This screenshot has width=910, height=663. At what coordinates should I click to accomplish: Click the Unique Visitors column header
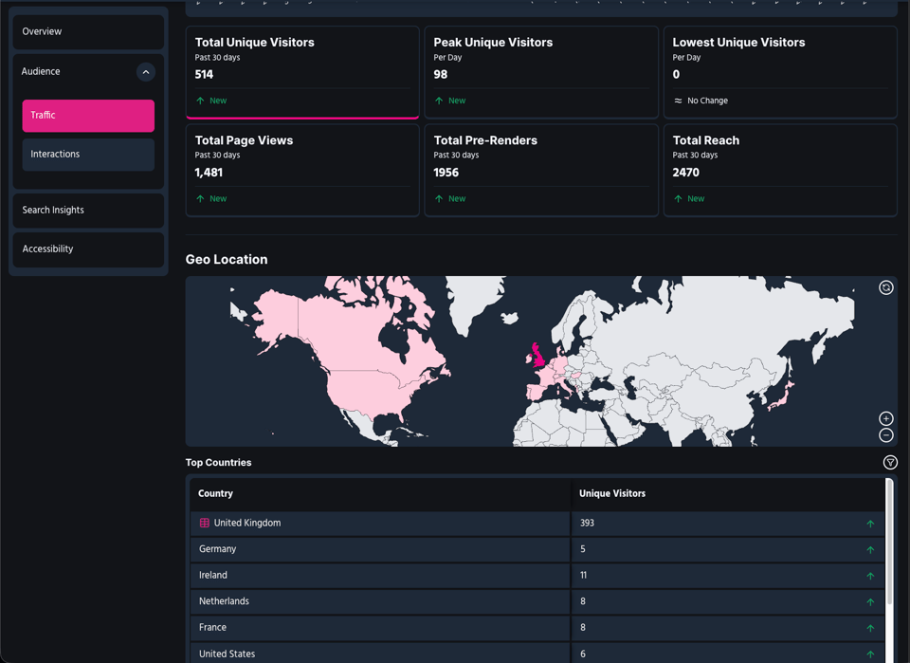pos(612,493)
